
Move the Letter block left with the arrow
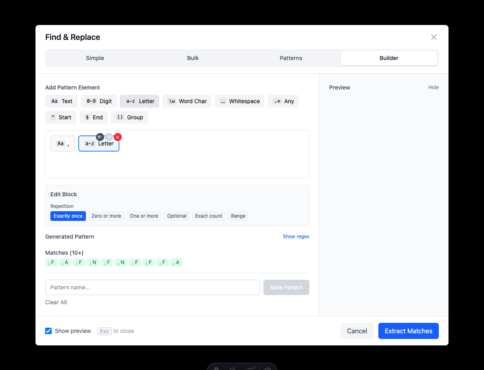[x=100, y=137]
